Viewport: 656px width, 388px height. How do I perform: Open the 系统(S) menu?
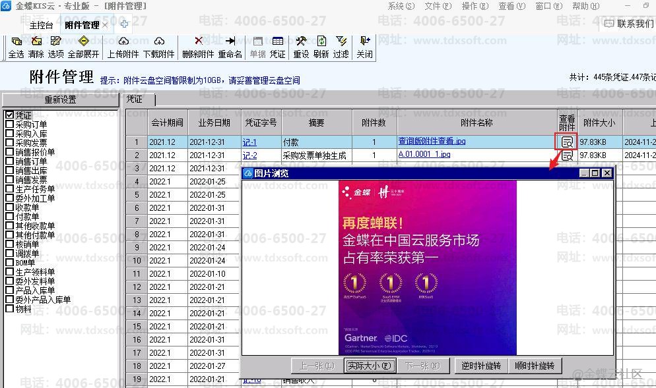pyautogui.click(x=401, y=6)
